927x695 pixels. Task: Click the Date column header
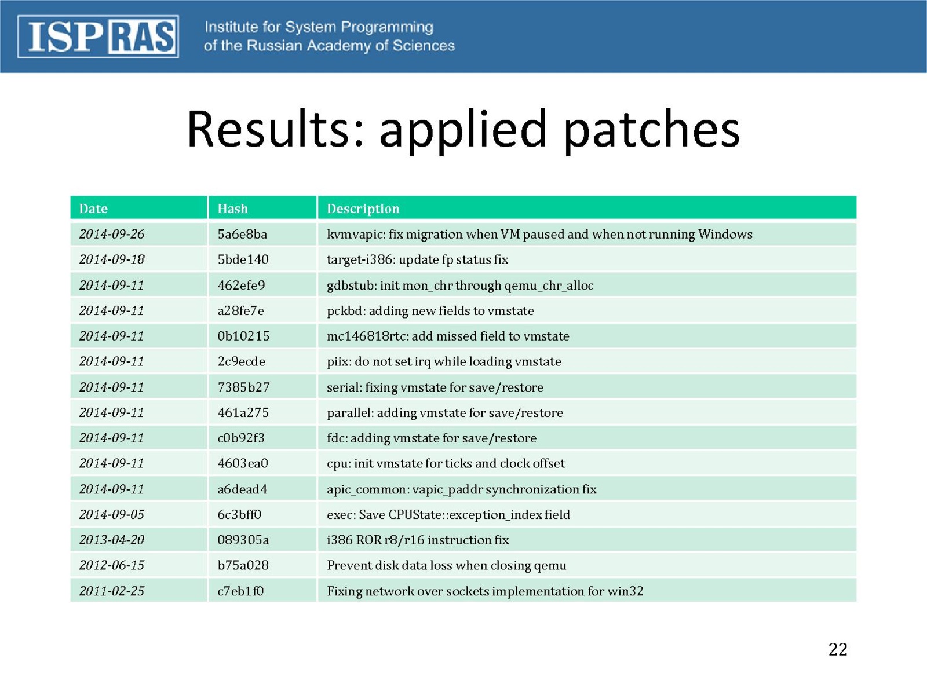[x=93, y=209]
